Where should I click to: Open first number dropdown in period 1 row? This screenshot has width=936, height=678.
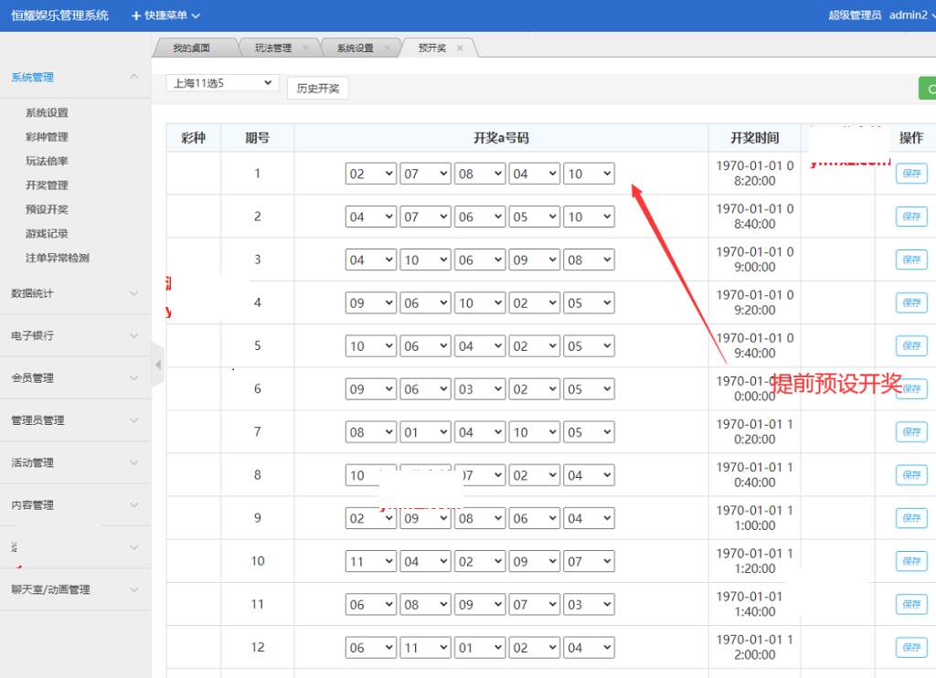pyautogui.click(x=370, y=174)
